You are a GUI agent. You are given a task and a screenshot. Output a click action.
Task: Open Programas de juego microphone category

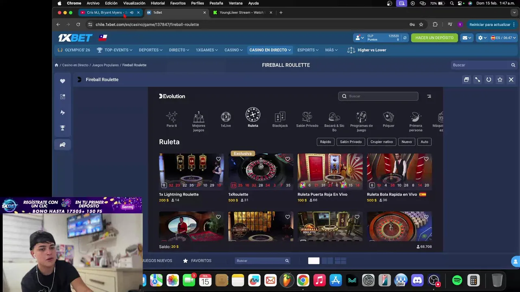pos(361,121)
